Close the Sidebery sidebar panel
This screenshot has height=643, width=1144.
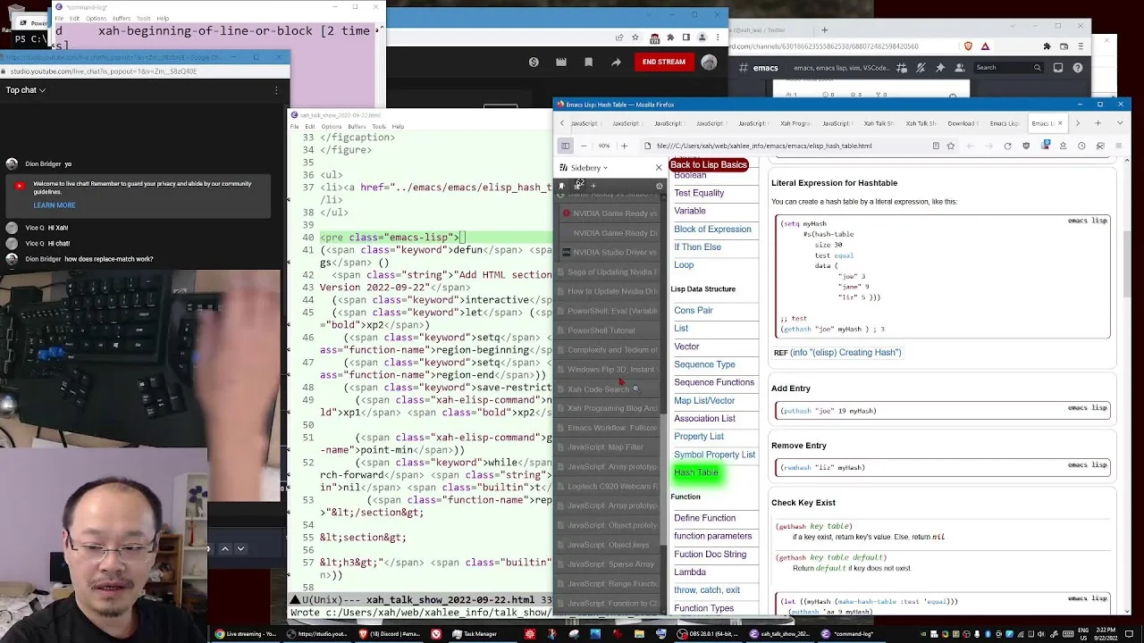point(659,168)
